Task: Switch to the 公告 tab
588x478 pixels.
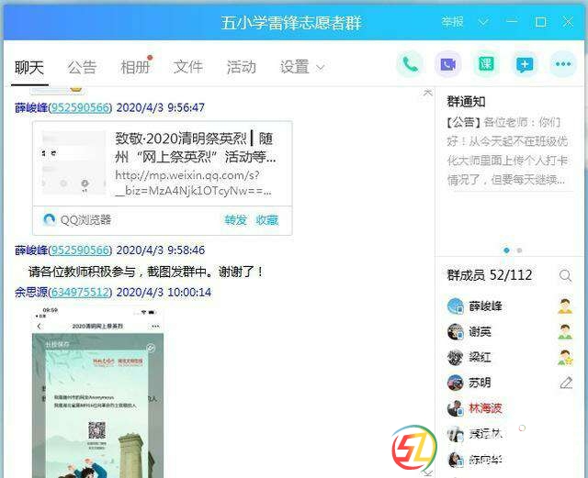Action: (x=82, y=67)
